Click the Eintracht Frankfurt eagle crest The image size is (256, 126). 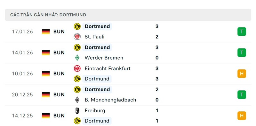click(77, 68)
